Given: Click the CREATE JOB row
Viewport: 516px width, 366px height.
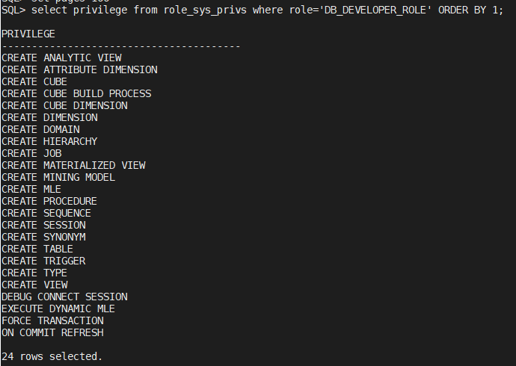Looking at the screenshot, I should pos(31,153).
